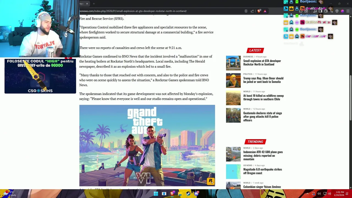Image resolution: width=352 pixels, height=198 pixels.
Task: Open Brave Rewards triangle icon
Action: click(x=265, y=11)
